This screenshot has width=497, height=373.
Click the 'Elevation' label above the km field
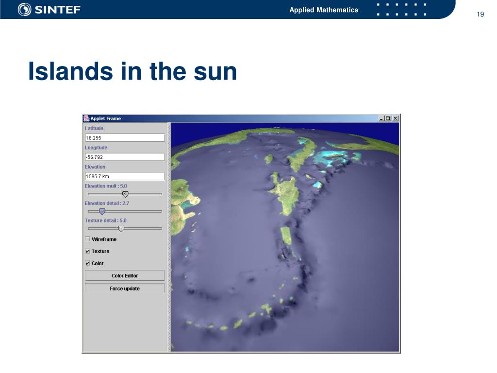click(x=95, y=167)
